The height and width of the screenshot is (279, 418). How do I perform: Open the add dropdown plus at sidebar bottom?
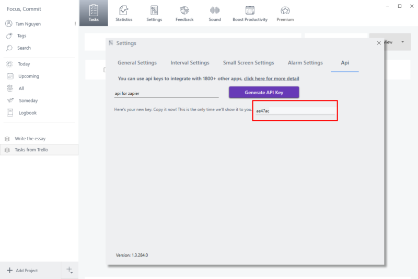pos(69,270)
